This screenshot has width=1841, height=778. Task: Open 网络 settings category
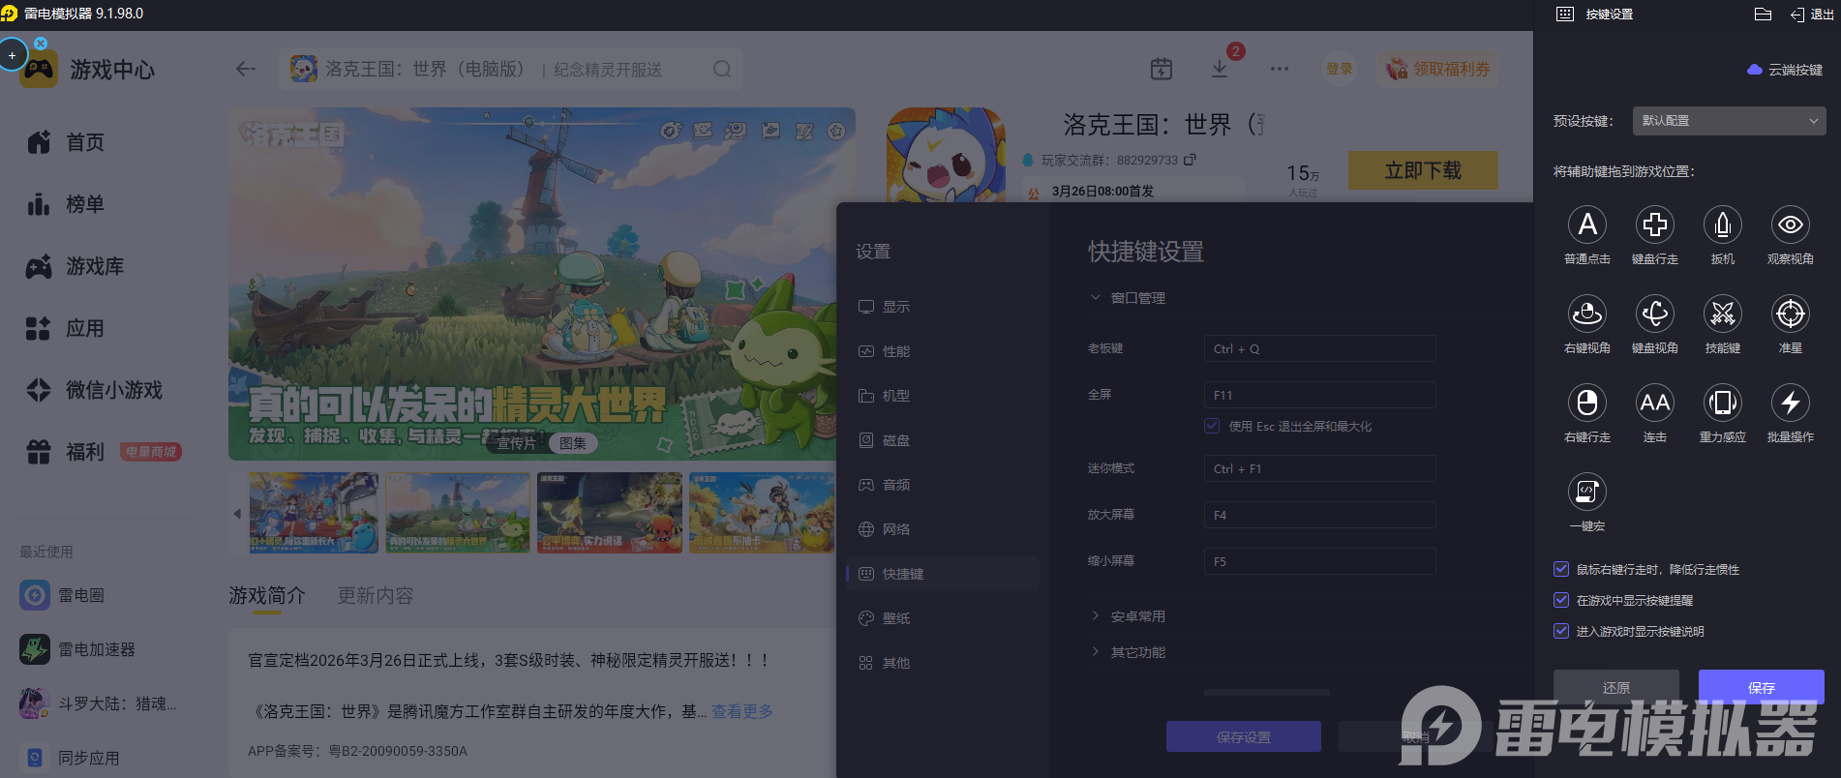tap(943, 529)
